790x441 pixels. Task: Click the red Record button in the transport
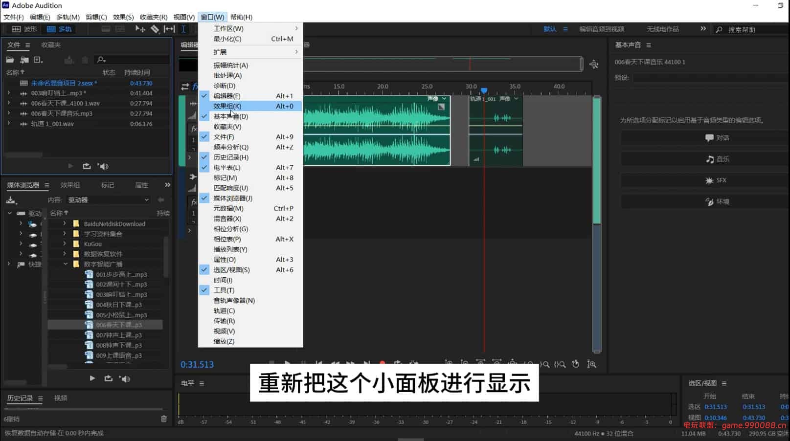[x=382, y=364]
